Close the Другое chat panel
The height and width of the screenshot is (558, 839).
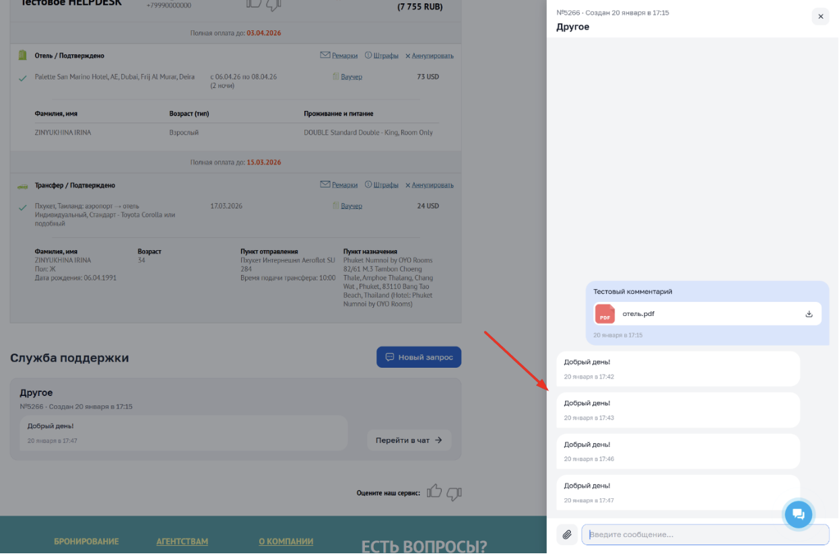pos(820,17)
